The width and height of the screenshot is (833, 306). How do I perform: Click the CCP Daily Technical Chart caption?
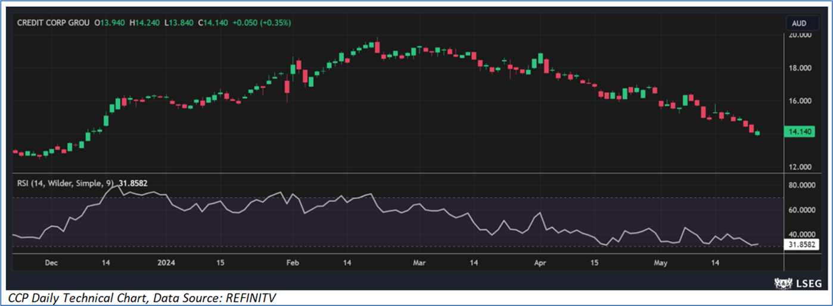[142, 297]
